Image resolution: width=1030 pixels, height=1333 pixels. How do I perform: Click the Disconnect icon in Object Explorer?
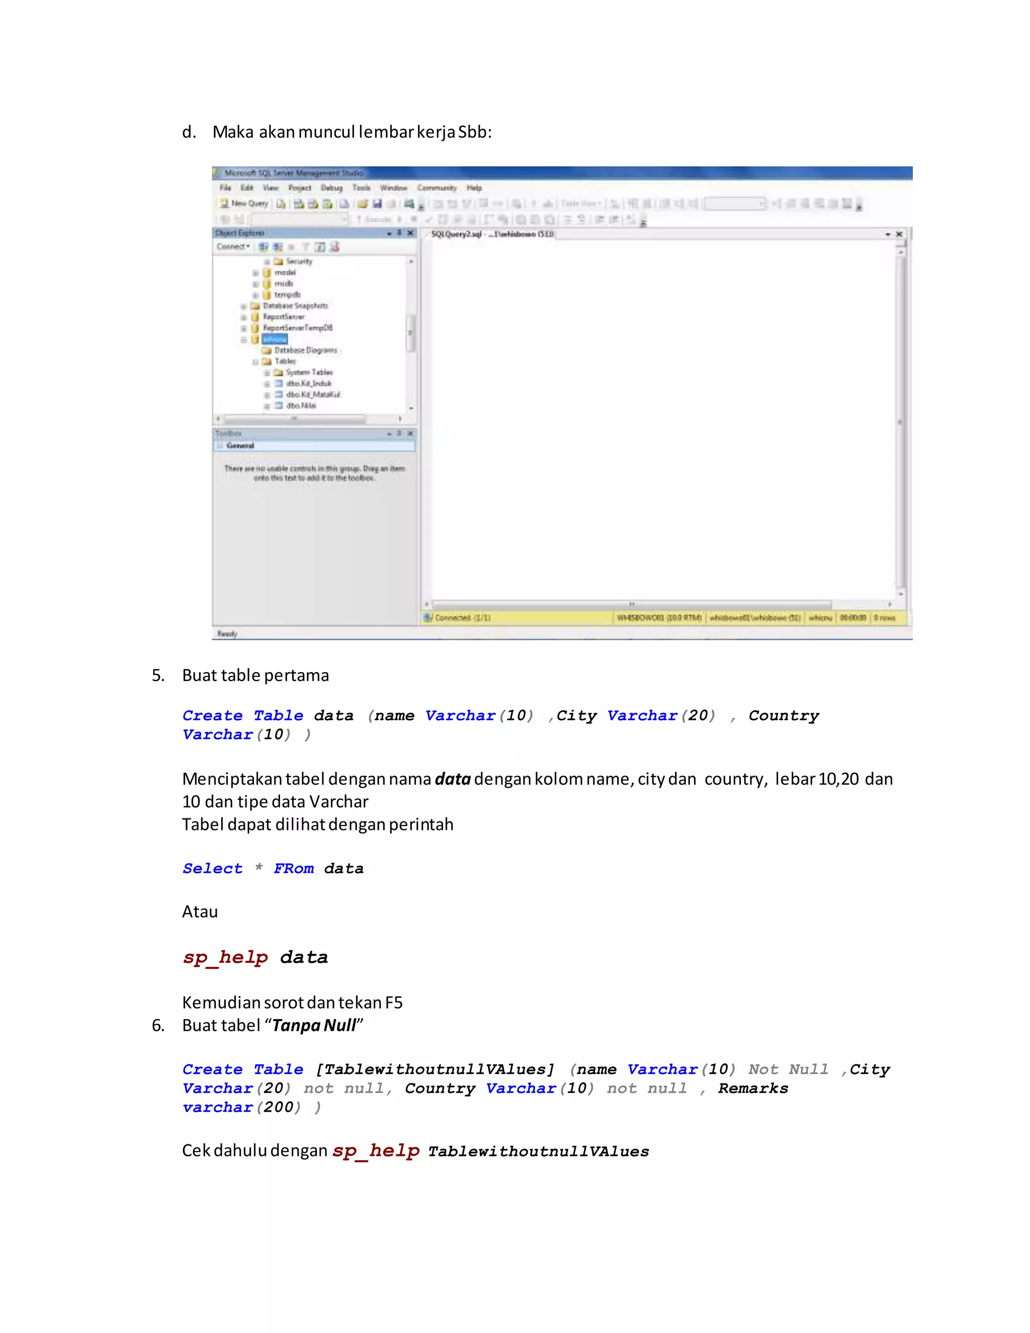pyautogui.click(x=278, y=246)
